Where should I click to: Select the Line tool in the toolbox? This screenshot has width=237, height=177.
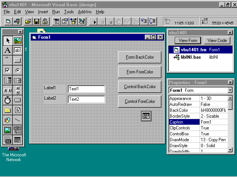tap(18, 120)
